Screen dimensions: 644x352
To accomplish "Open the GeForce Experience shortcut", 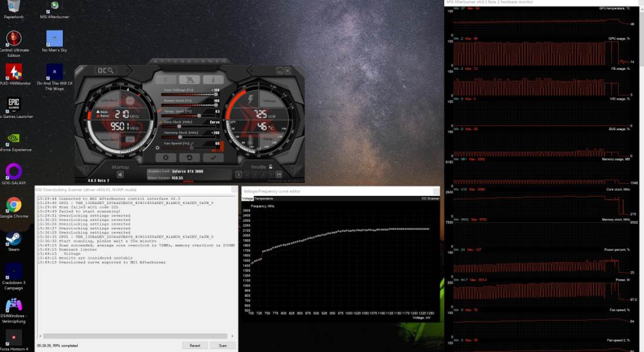I will pyautogui.click(x=14, y=141).
